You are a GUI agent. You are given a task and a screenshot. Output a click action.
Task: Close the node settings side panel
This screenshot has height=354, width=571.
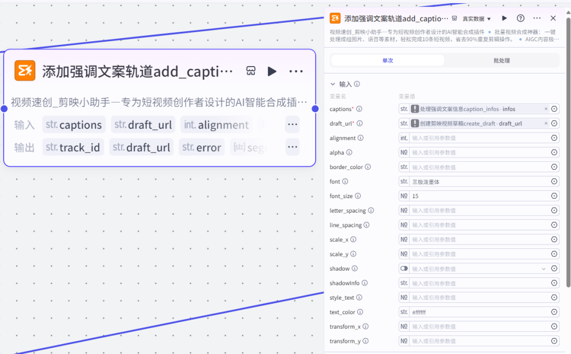click(x=553, y=18)
